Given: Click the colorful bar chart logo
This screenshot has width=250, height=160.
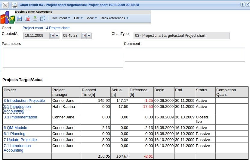Looking at the screenshot, I should (8, 17).
